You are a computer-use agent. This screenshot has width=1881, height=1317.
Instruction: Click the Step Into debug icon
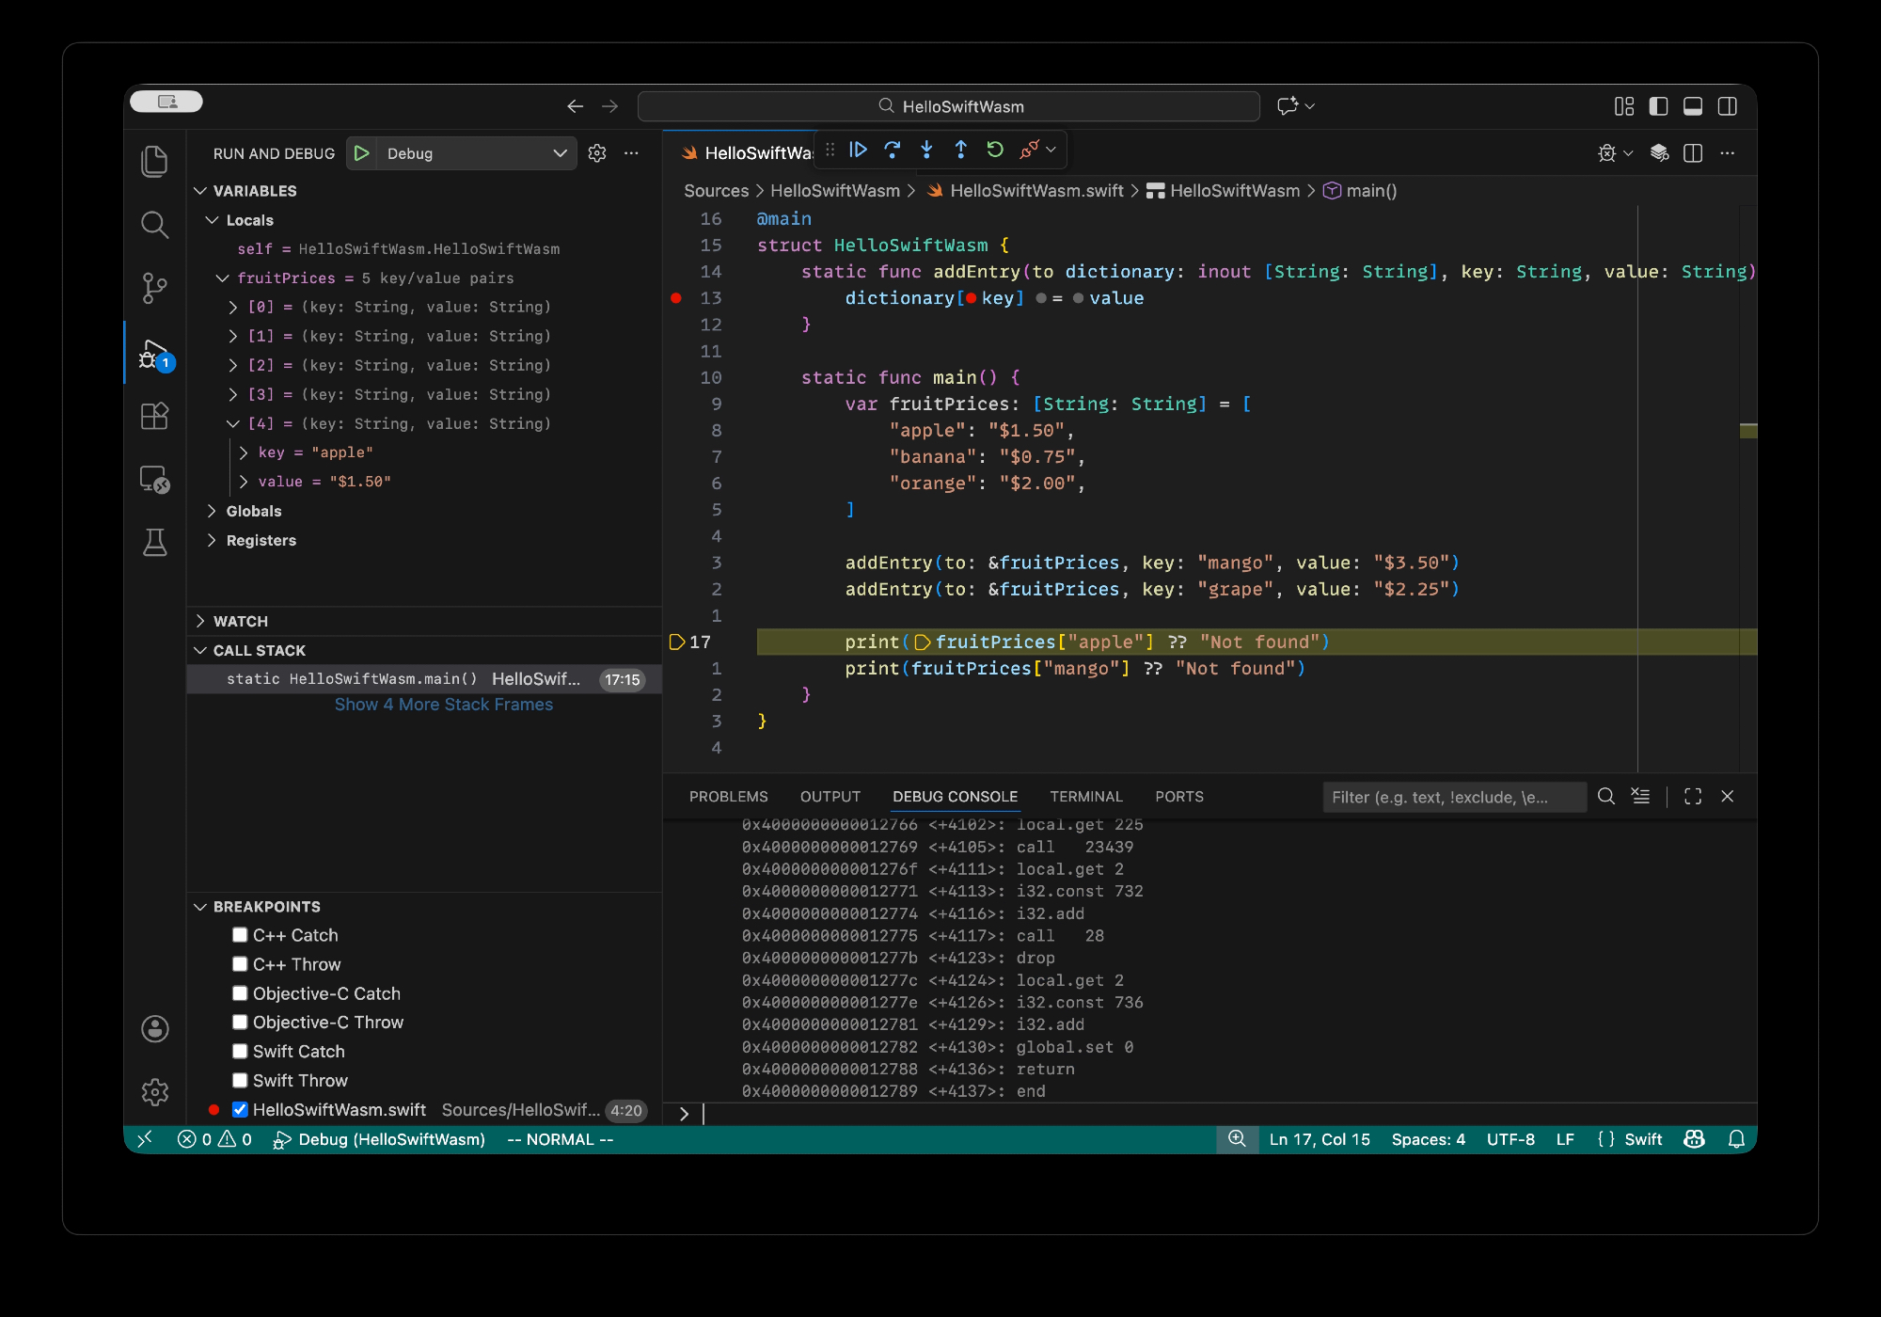926,150
